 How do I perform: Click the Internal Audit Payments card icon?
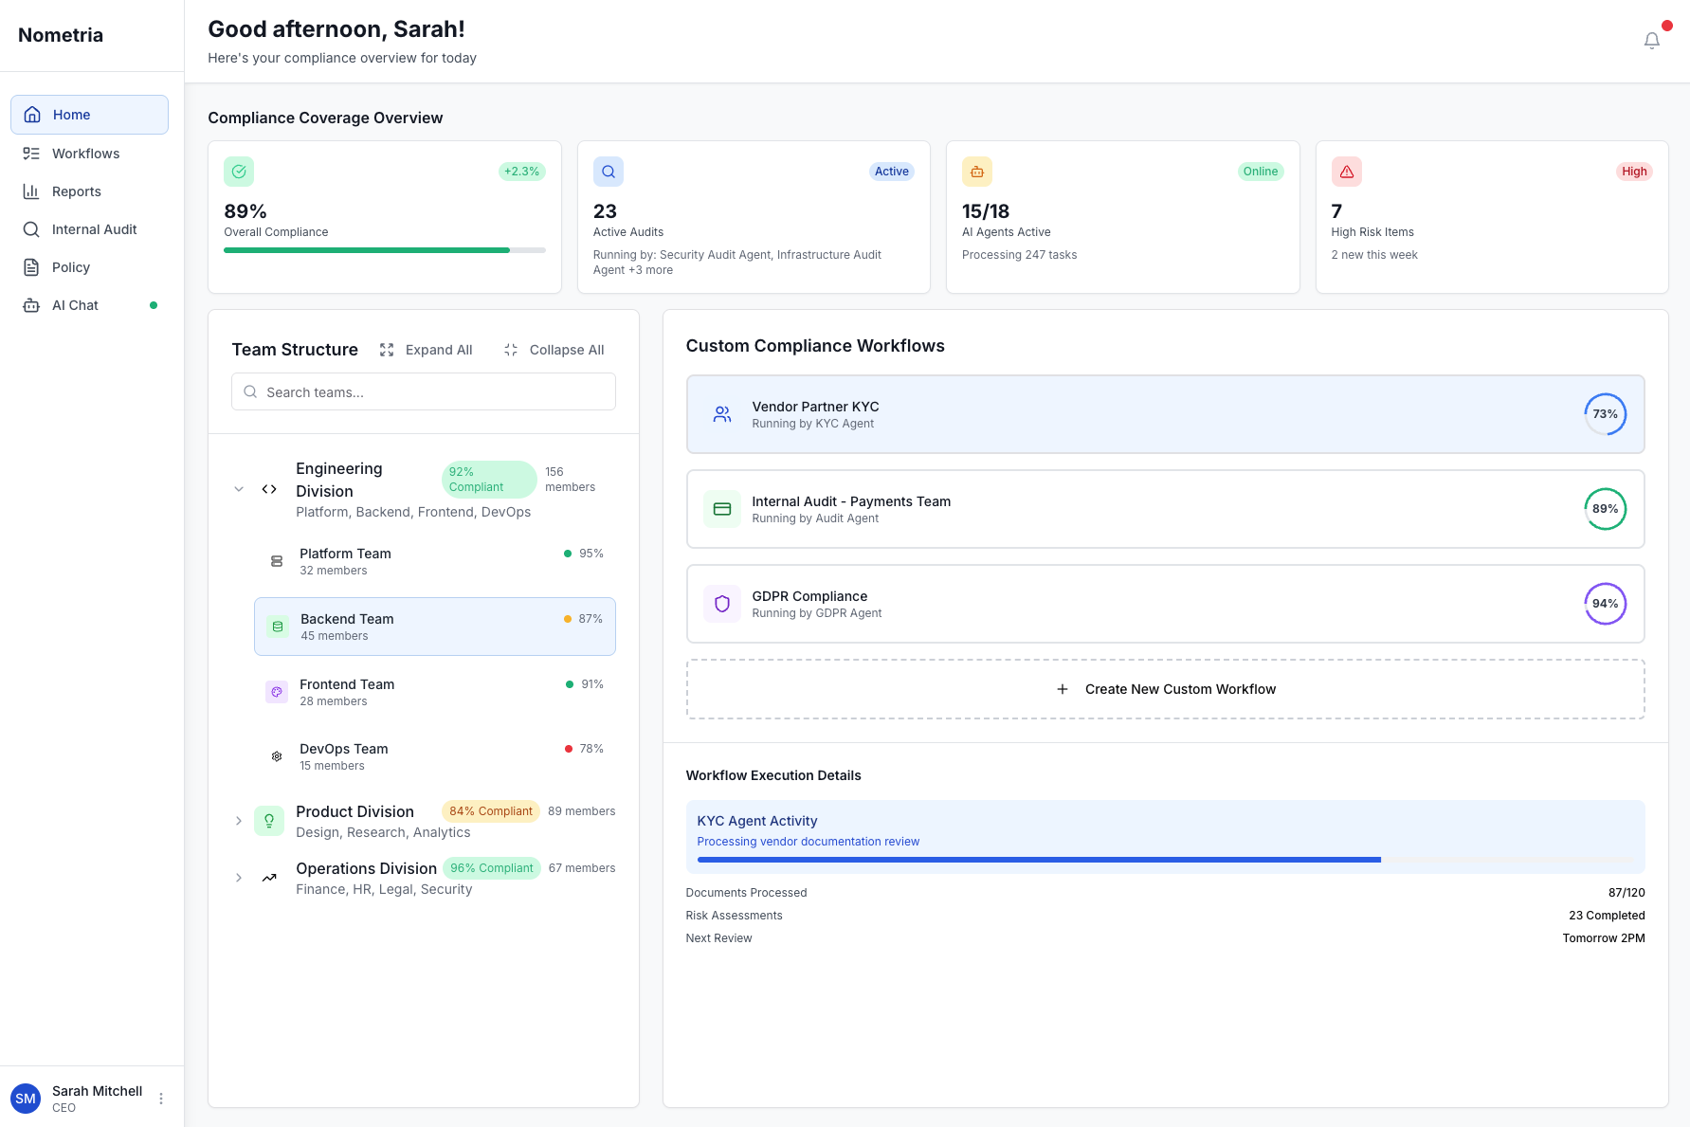point(722,509)
